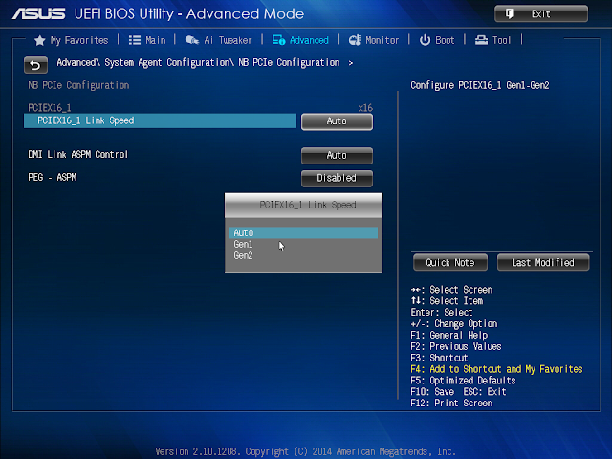This screenshot has height=459, width=612.
Task: Open the PEG - ASPM Disabled dropdown
Action: click(337, 179)
